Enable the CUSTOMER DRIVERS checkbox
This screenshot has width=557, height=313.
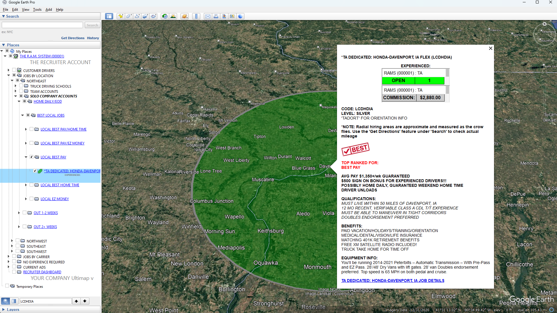coord(14,70)
